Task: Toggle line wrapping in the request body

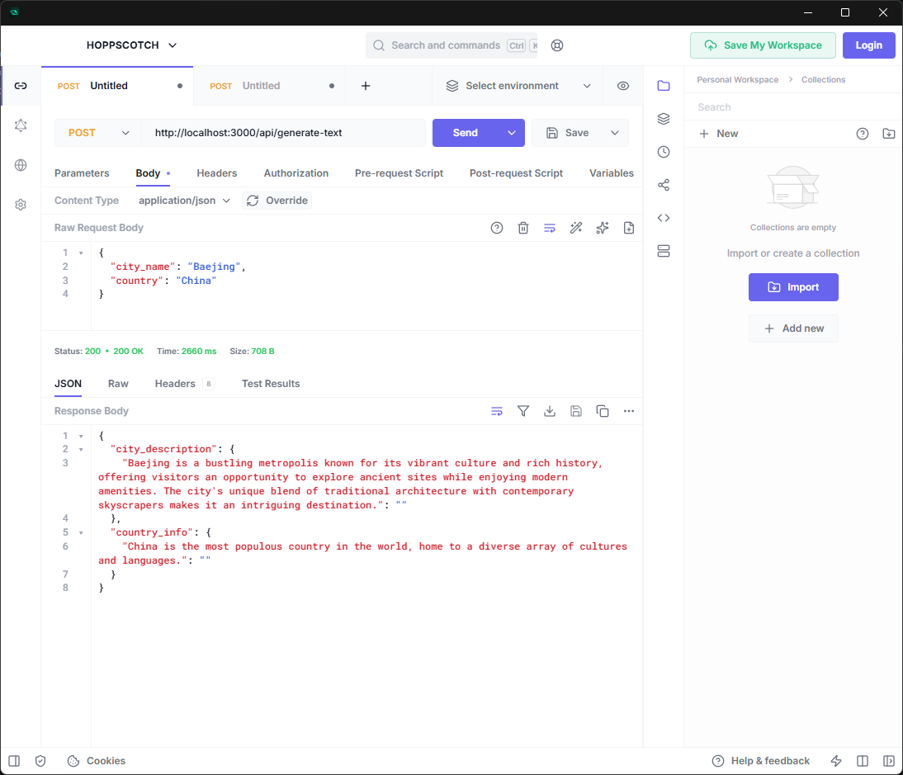Action: (x=550, y=228)
